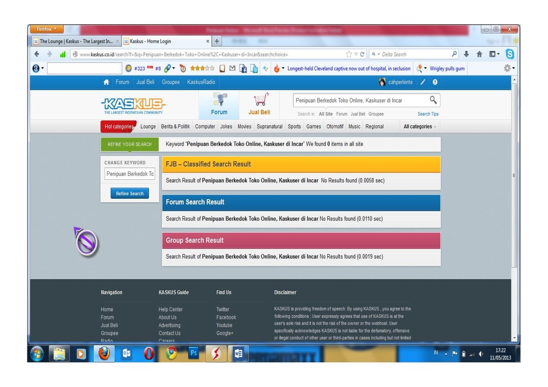Open the Search Tips link

(428, 114)
